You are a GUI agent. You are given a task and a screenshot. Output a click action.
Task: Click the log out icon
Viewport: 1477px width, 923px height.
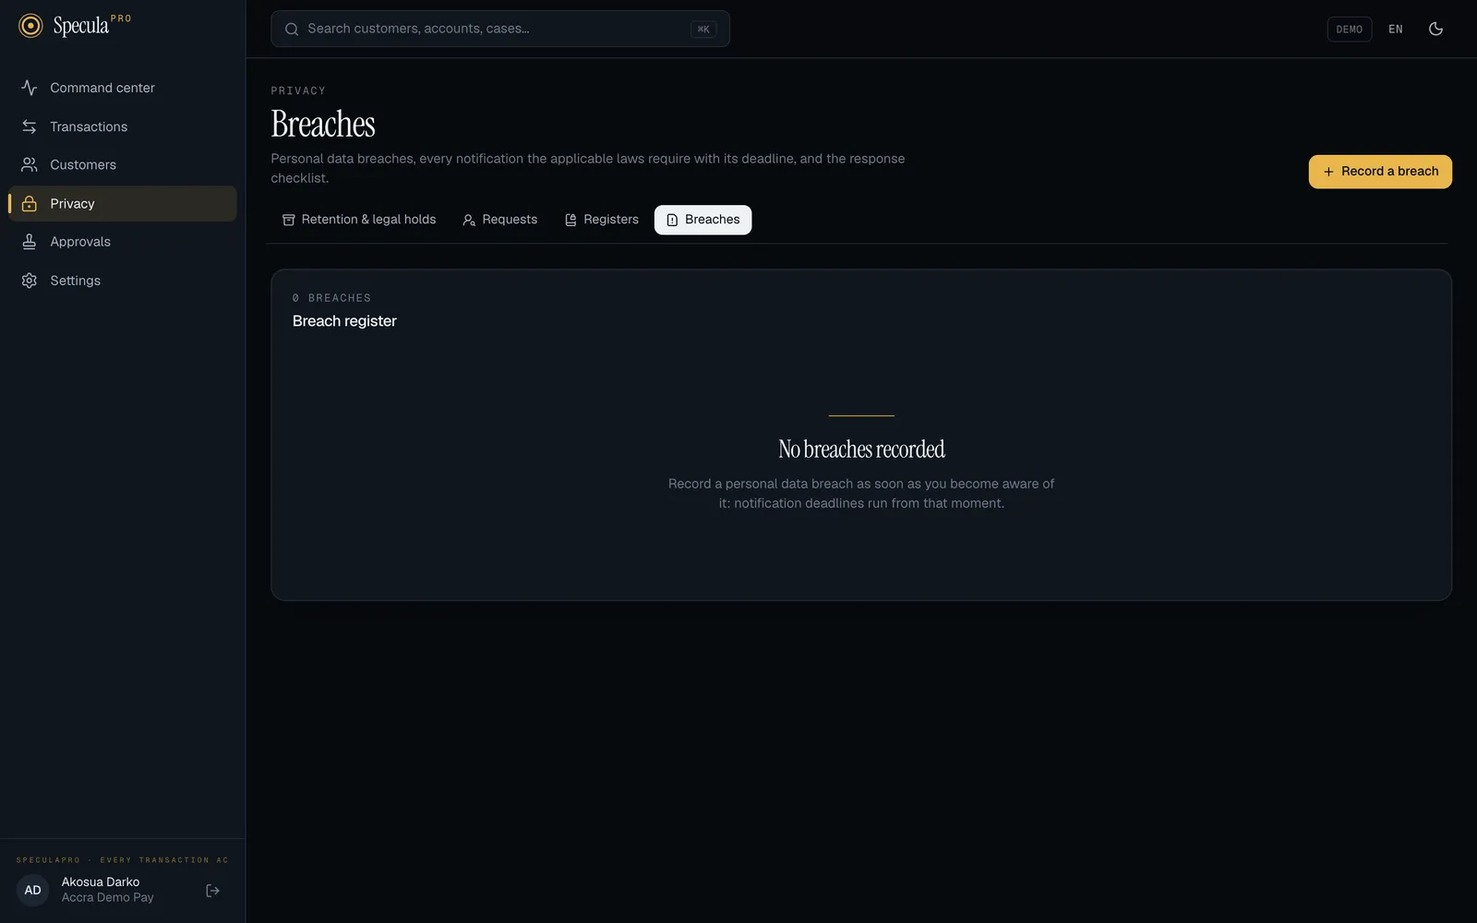pyautogui.click(x=212, y=891)
